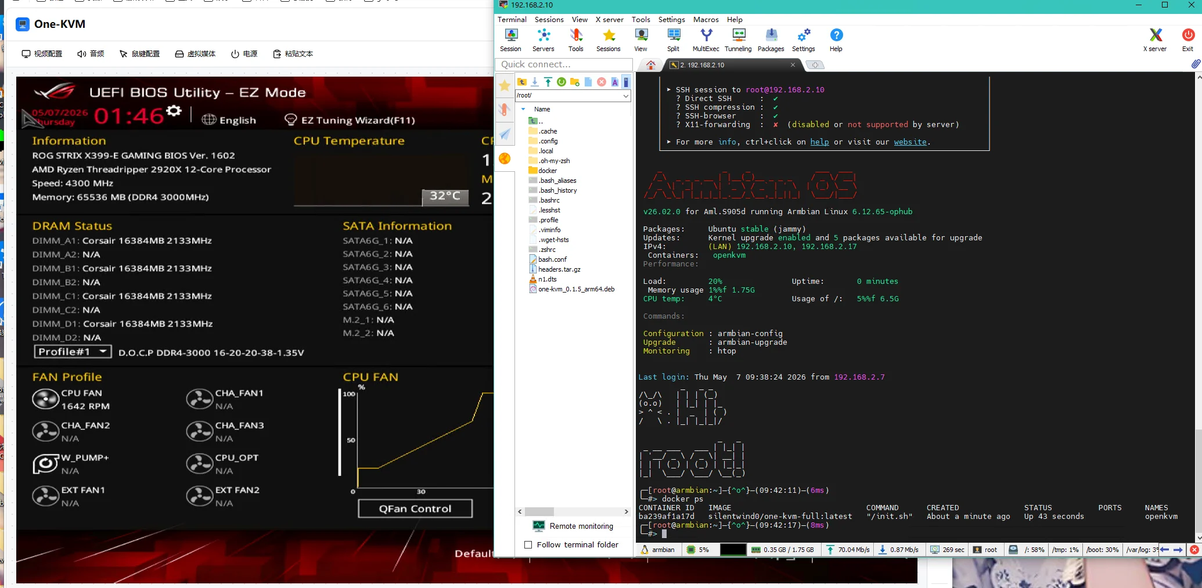Click the Quick connect input field
This screenshot has width=1202, height=588.
tap(564, 64)
